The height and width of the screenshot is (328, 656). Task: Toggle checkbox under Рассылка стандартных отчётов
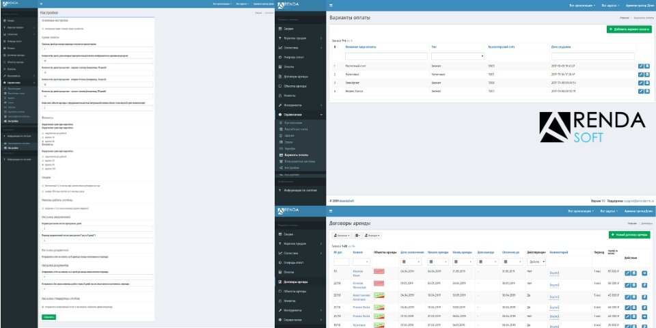(x=43, y=307)
